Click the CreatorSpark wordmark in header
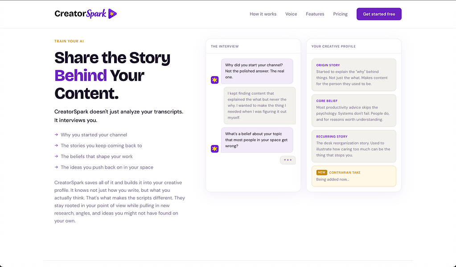This screenshot has width=456, height=267. pyautogui.click(x=80, y=14)
